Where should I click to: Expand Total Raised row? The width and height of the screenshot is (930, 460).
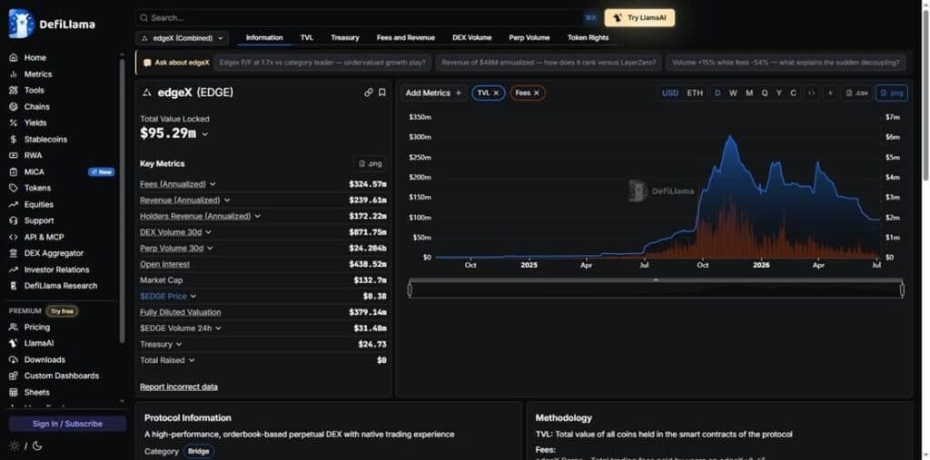tap(192, 360)
